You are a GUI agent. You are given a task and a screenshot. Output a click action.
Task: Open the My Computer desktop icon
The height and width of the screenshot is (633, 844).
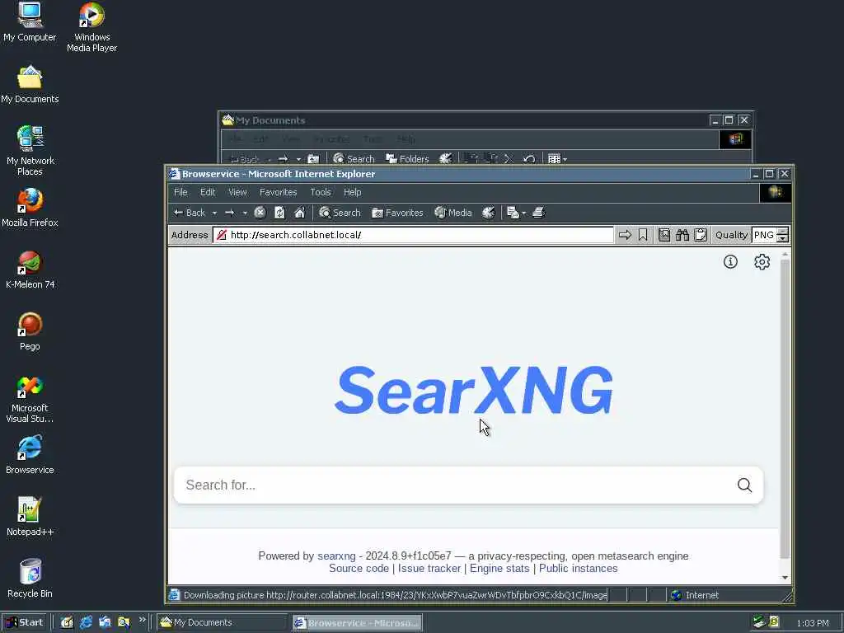[30, 22]
